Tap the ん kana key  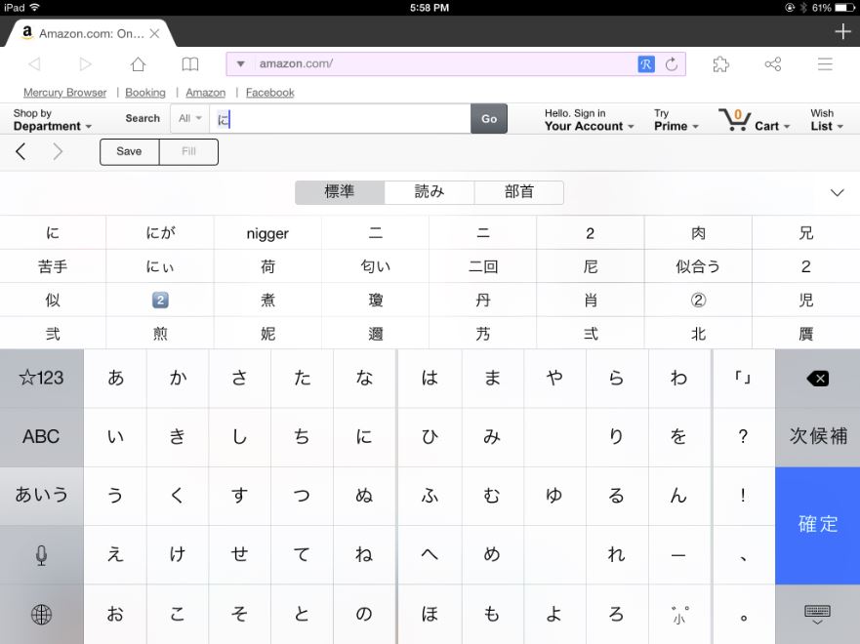coord(679,496)
